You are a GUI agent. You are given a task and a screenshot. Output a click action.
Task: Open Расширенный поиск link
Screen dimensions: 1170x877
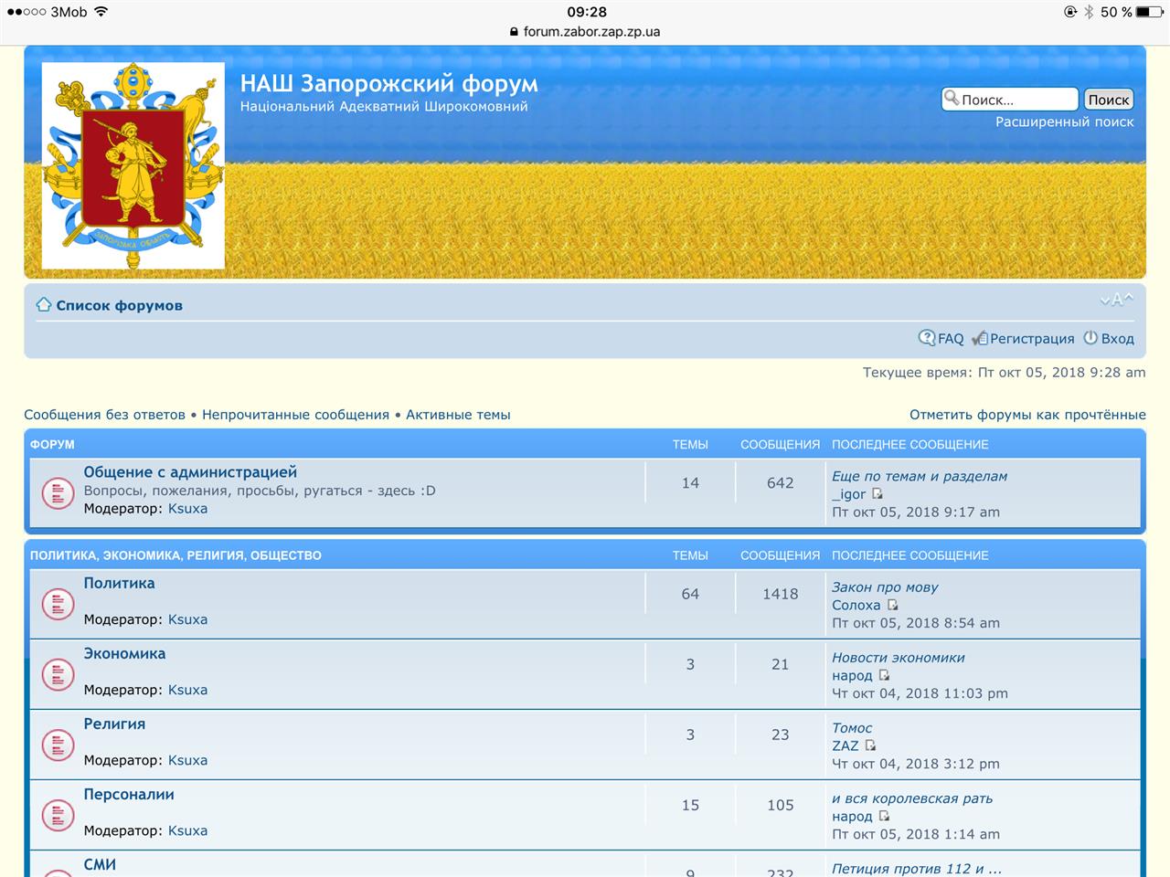(1064, 122)
